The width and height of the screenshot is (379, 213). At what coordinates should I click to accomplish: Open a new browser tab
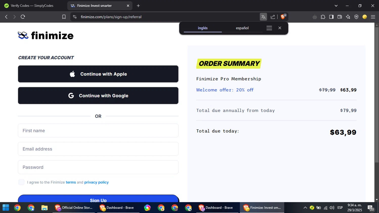[x=138, y=6]
